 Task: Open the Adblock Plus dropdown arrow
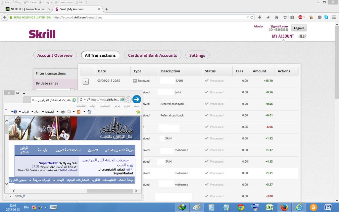(x=304, y=17)
